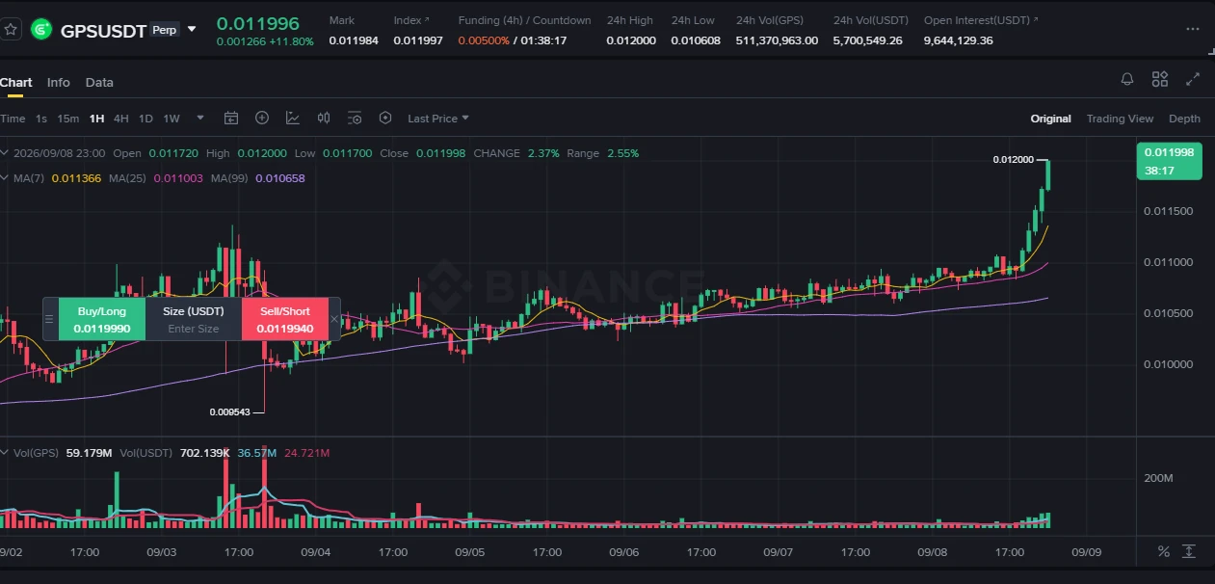This screenshot has width=1215, height=584.
Task: Click the Buy/Long 0.0119990 button
Action: coord(102,320)
